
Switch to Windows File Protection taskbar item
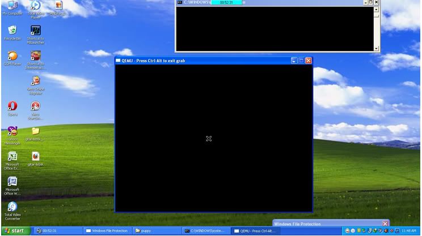(x=107, y=231)
